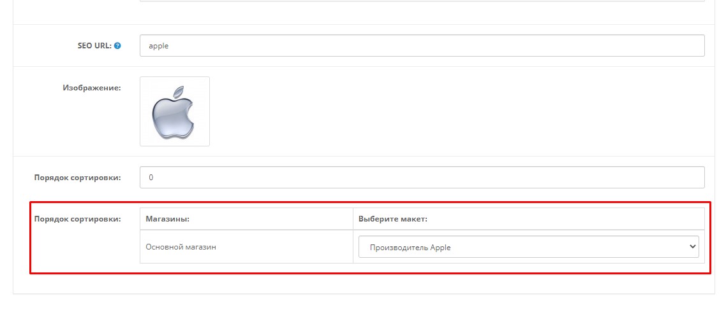Click the chevron arrow of layout select

pos(692,247)
